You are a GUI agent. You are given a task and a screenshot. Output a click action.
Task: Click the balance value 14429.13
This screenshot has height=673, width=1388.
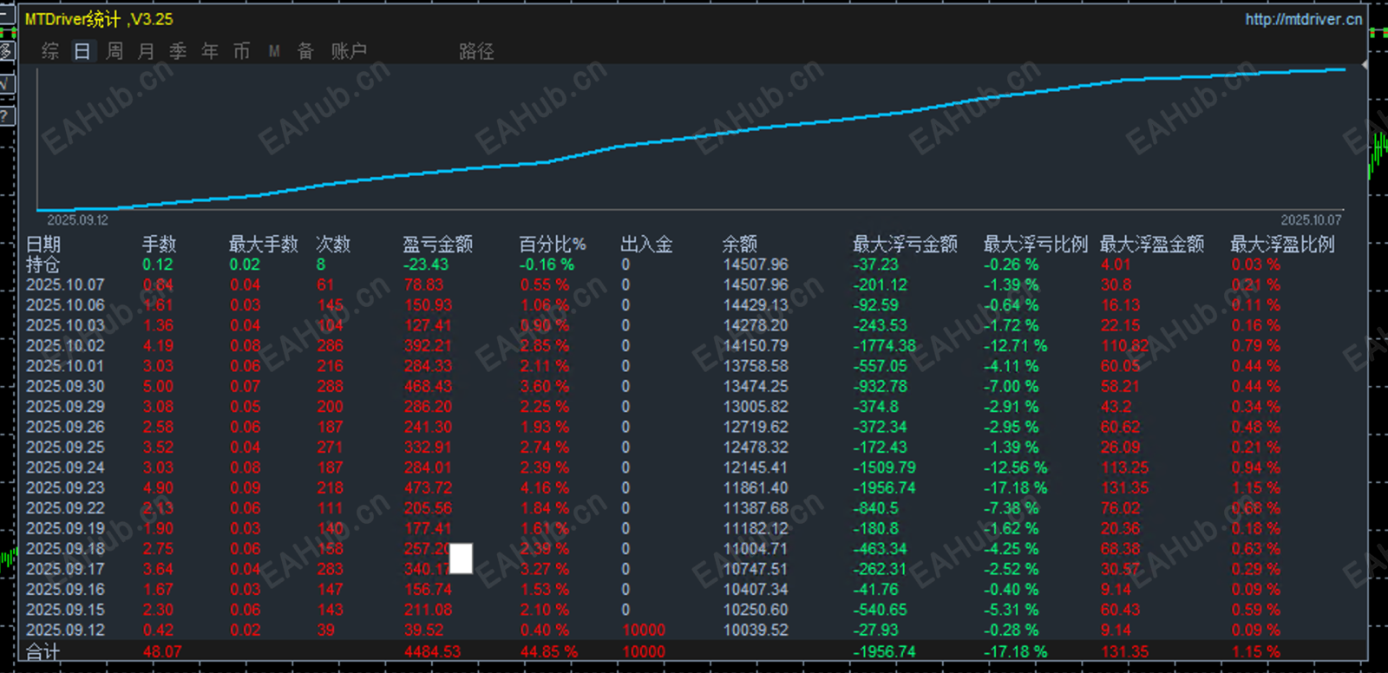tap(756, 305)
